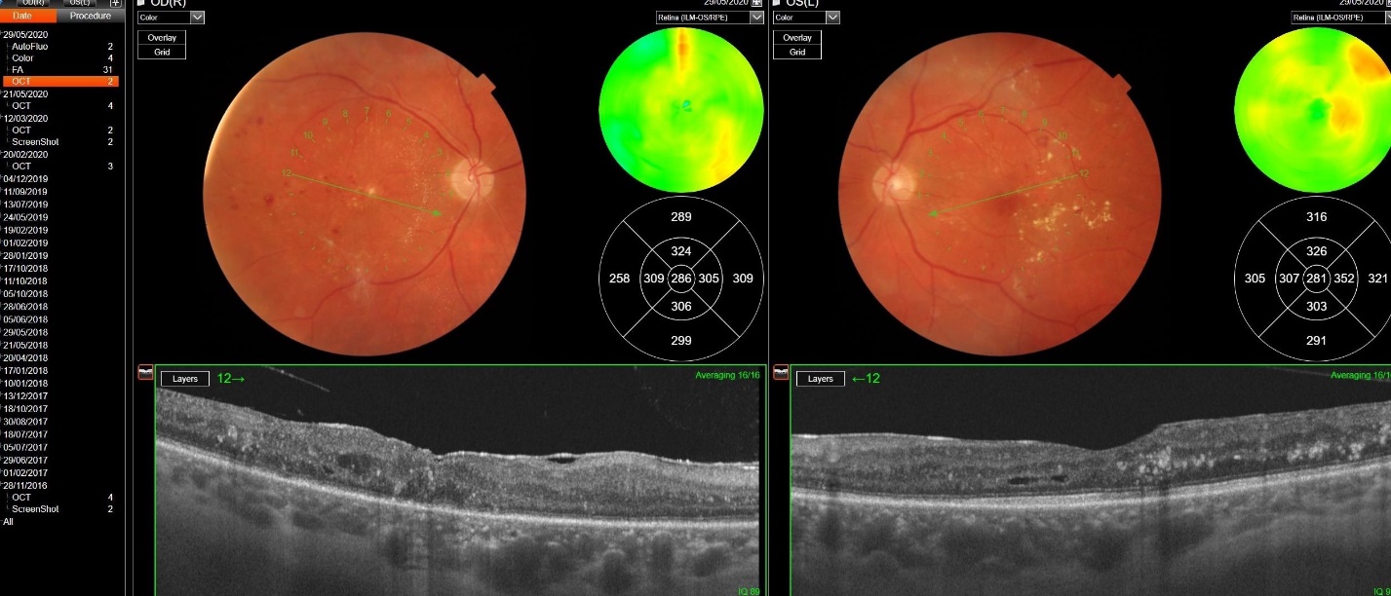Select OS(L) filter button in sidebar
This screenshot has height=596, width=1391.
82,3
